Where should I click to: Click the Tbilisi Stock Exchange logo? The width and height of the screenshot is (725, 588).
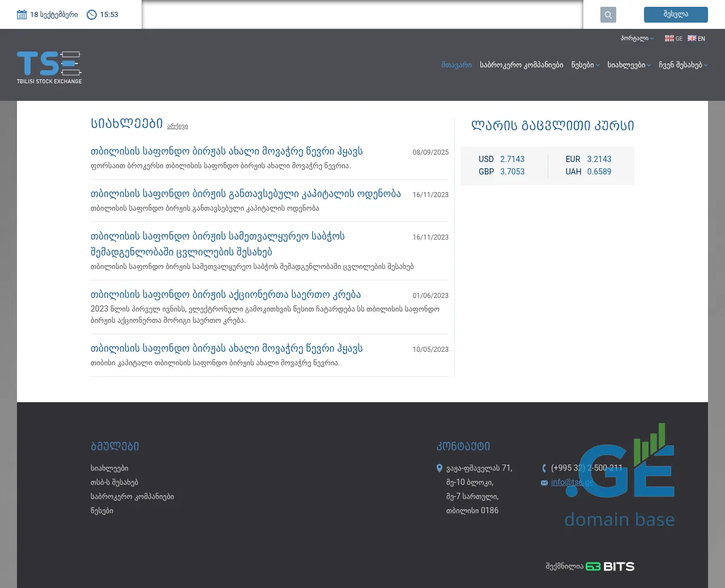49,67
